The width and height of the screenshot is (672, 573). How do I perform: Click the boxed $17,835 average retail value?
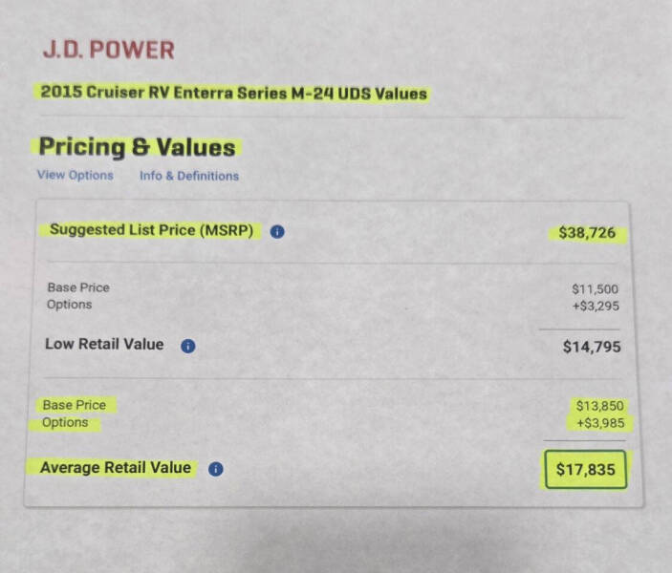click(x=585, y=470)
